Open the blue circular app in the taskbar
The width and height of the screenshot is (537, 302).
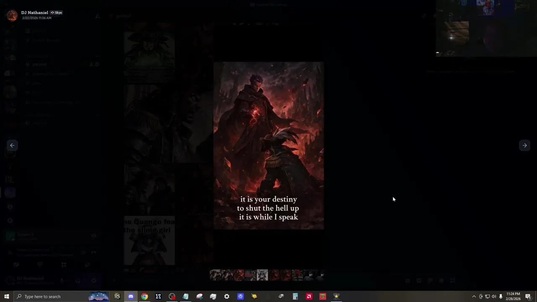(x=240, y=297)
